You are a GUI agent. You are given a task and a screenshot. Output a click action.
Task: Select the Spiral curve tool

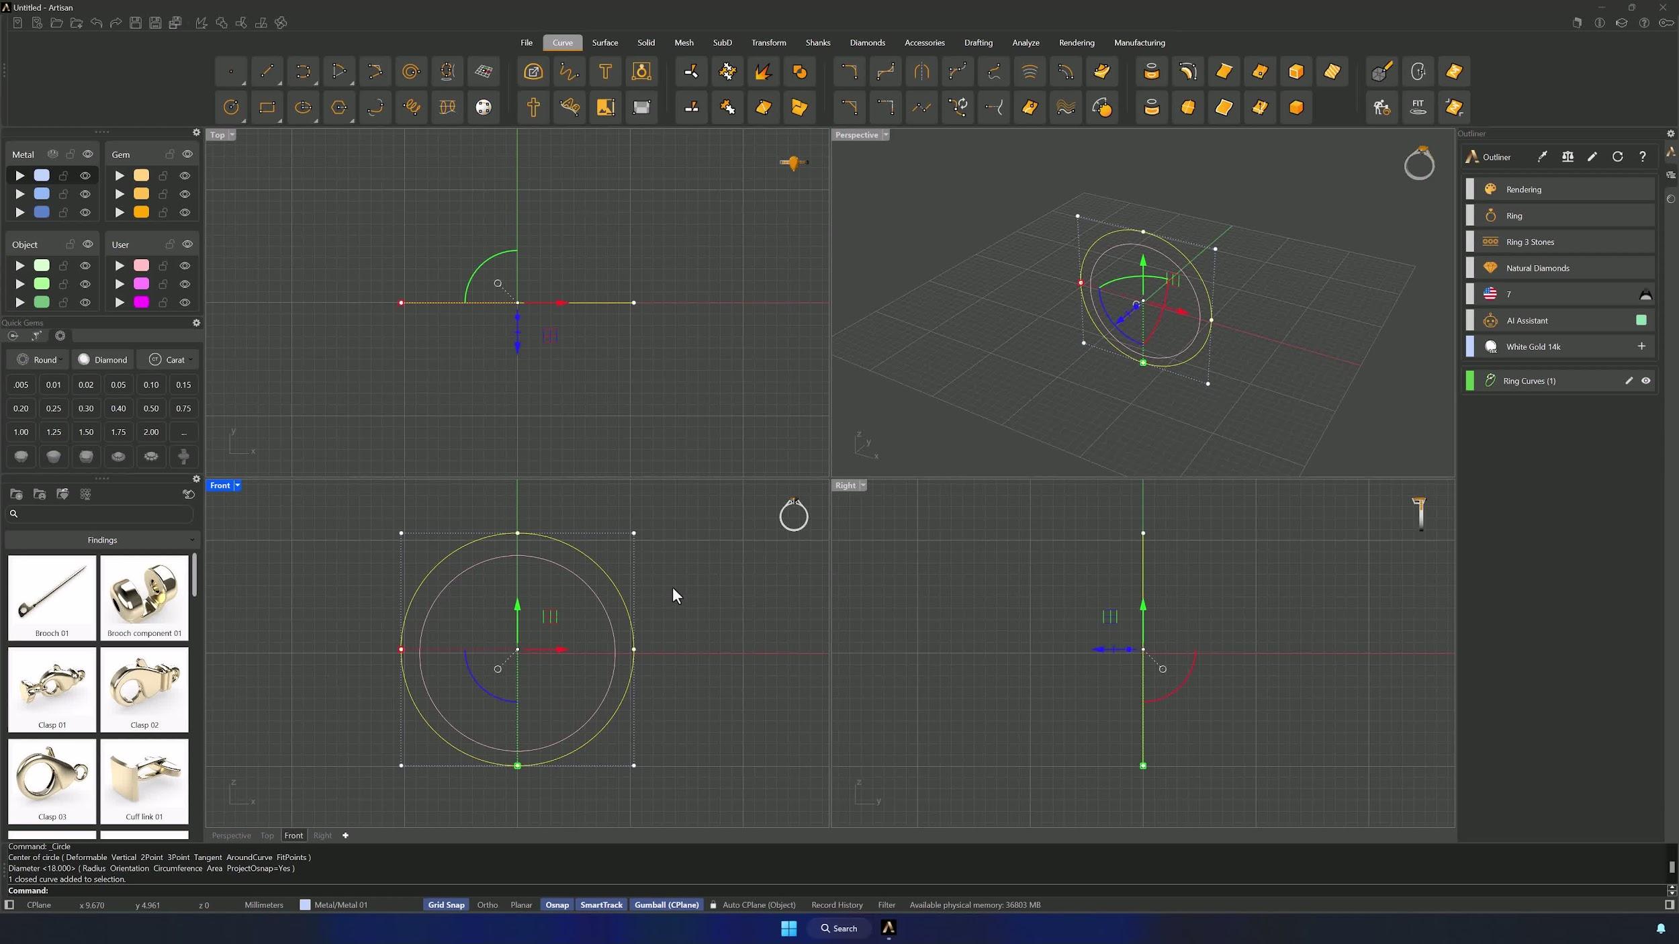[x=411, y=71]
